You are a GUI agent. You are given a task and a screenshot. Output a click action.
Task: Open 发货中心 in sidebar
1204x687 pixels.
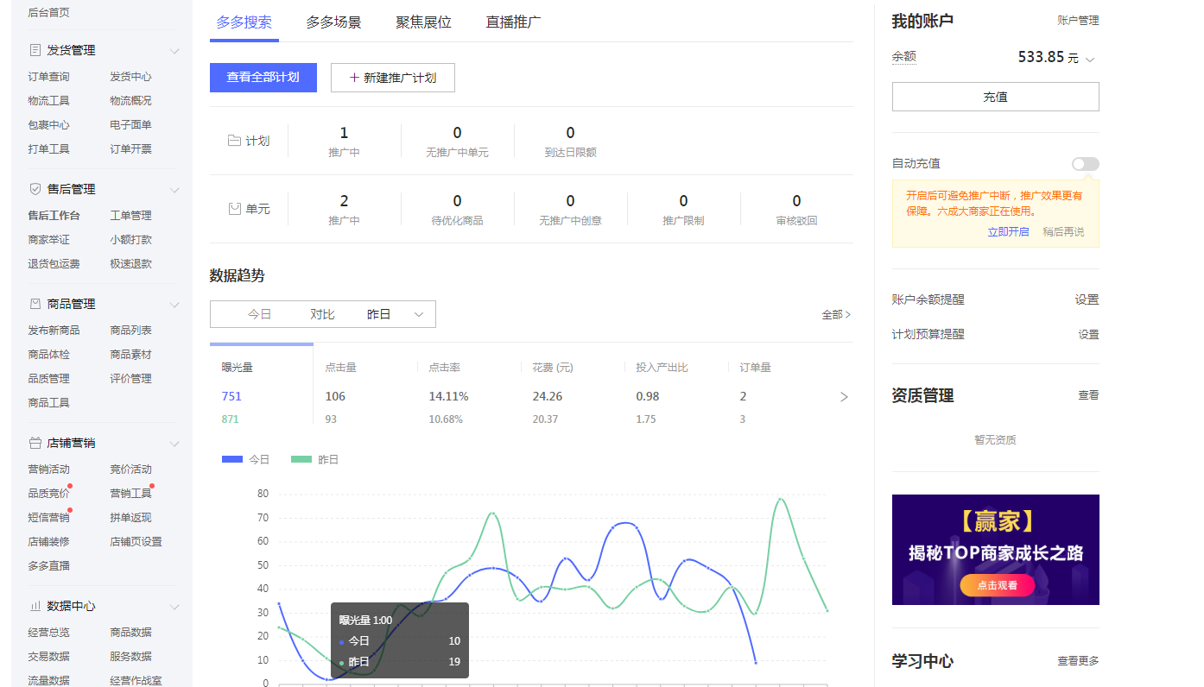point(130,77)
